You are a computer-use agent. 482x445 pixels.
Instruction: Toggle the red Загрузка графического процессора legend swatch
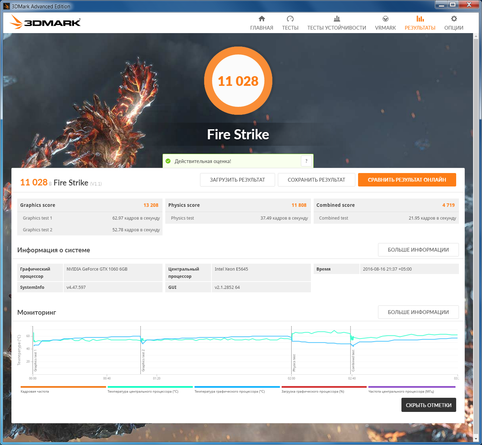[324, 387]
